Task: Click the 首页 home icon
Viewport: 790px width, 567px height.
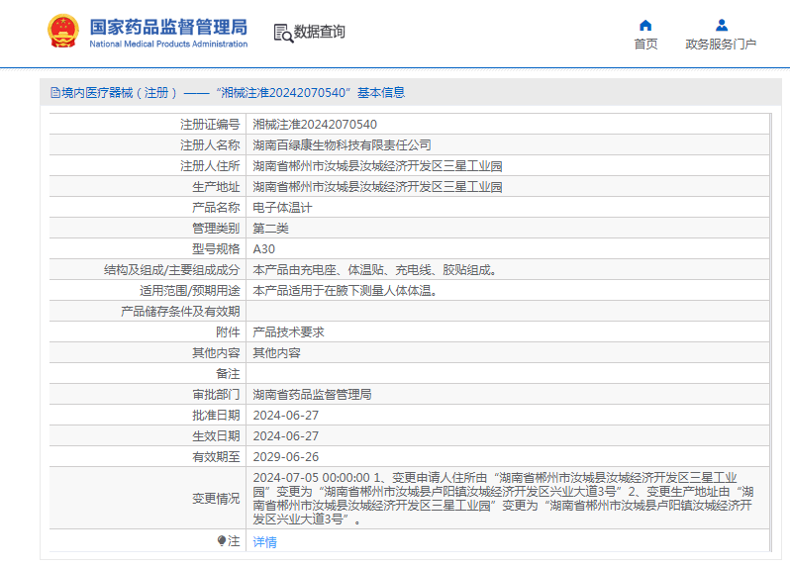Action: click(x=645, y=25)
